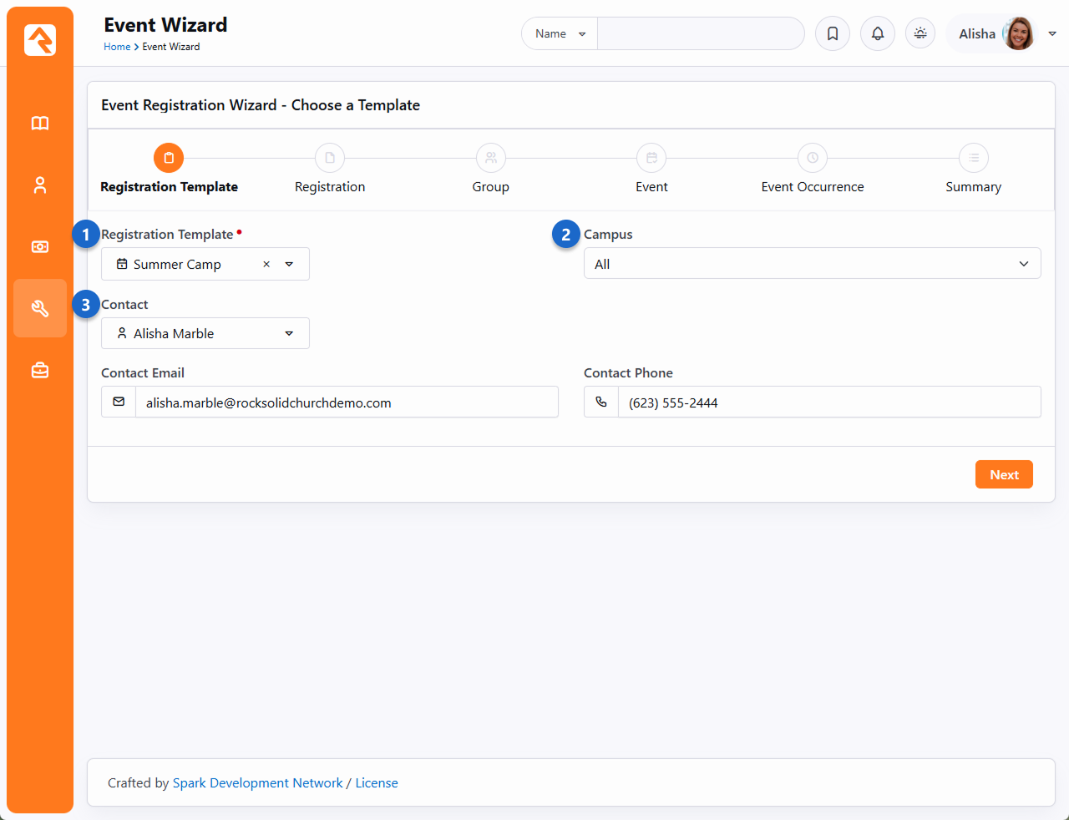
Task: Expand the Contact person picker
Action: tap(289, 333)
